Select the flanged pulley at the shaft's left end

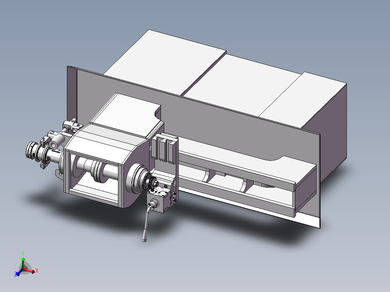(x=31, y=150)
